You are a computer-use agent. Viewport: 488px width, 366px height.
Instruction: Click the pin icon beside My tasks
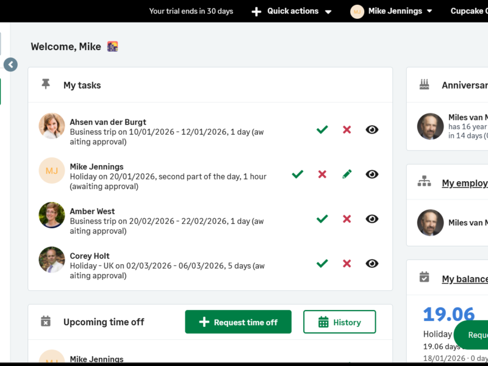46,85
